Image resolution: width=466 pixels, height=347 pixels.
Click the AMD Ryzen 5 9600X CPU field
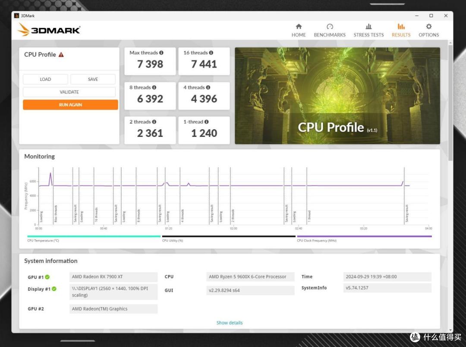tap(250, 277)
